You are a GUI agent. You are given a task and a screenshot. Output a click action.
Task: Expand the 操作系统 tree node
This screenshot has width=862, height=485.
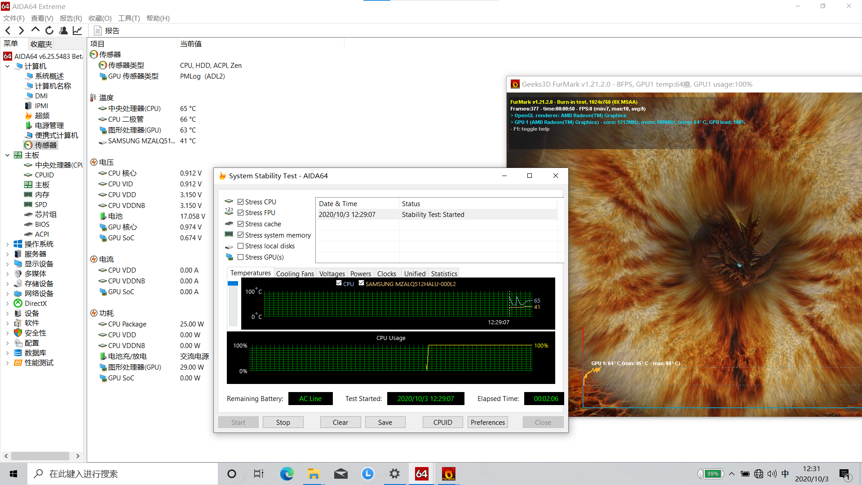click(x=7, y=244)
